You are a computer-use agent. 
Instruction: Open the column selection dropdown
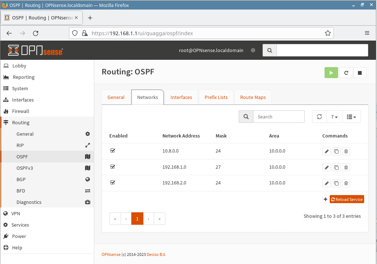pos(351,117)
